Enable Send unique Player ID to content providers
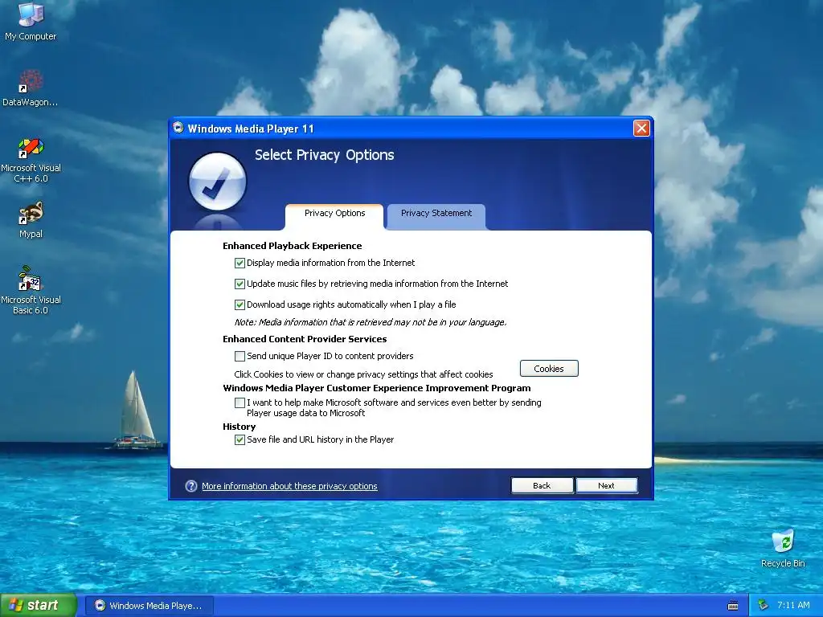This screenshot has width=823, height=617. click(x=240, y=356)
